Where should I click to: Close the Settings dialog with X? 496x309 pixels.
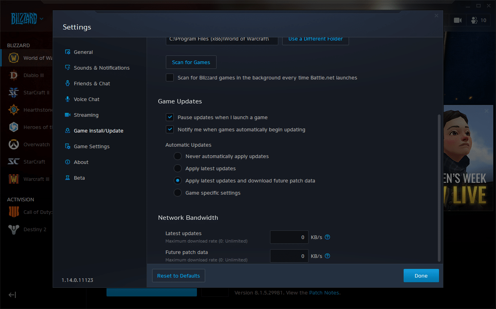(x=436, y=16)
